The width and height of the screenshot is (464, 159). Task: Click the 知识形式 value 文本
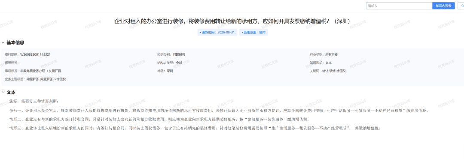pyautogui.click(x=329, y=63)
